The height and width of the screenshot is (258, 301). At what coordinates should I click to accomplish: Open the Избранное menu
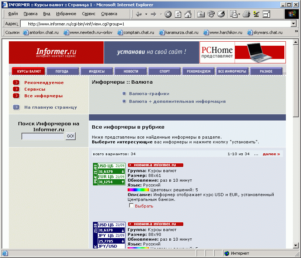[66, 14]
